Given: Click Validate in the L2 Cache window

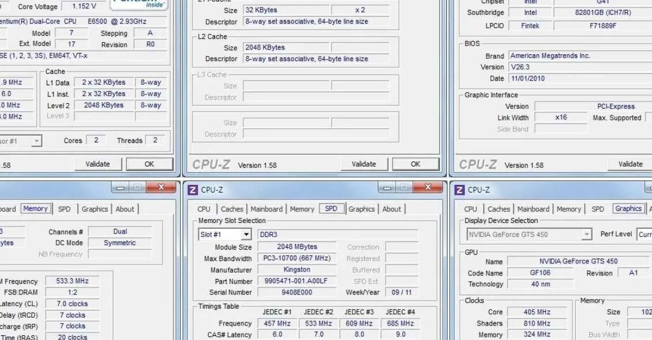Looking at the screenshot, I should click(x=364, y=164).
